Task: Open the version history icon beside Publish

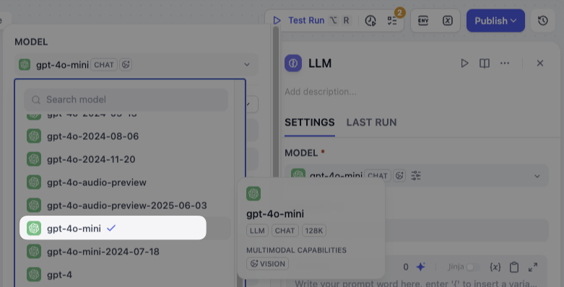Action: click(543, 21)
